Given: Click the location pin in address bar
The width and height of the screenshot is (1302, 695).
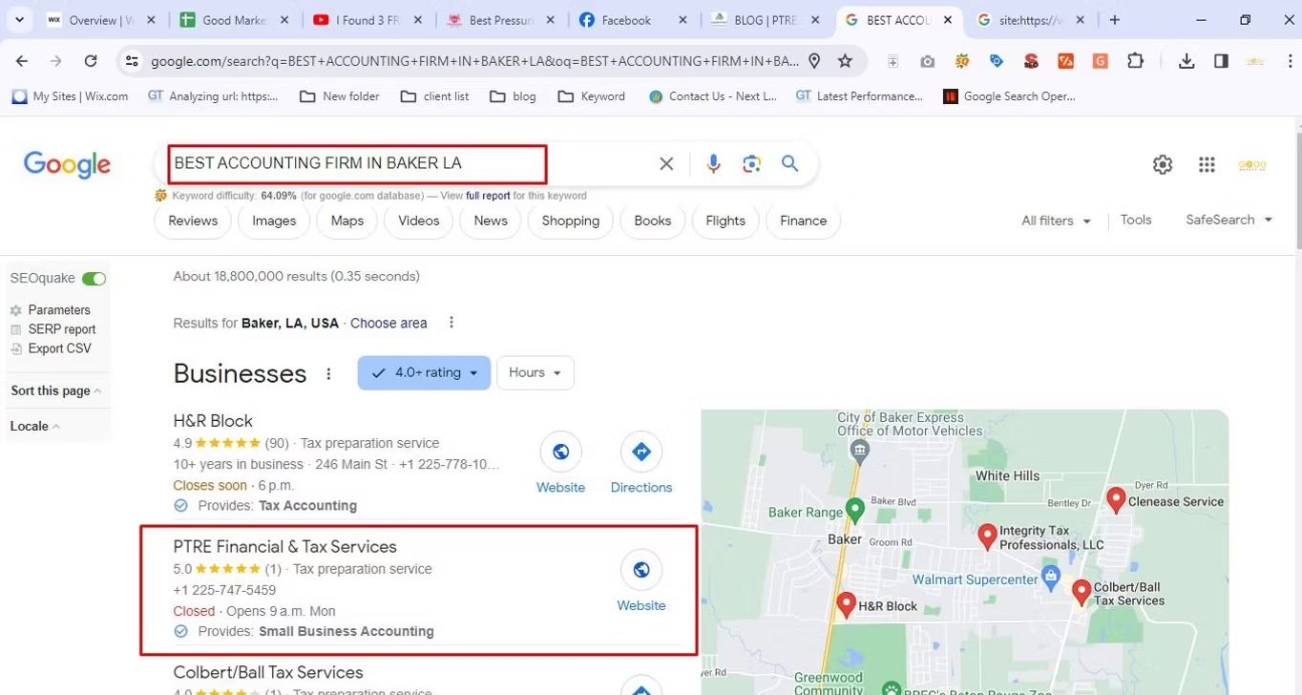Looking at the screenshot, I should click(814, 61).
